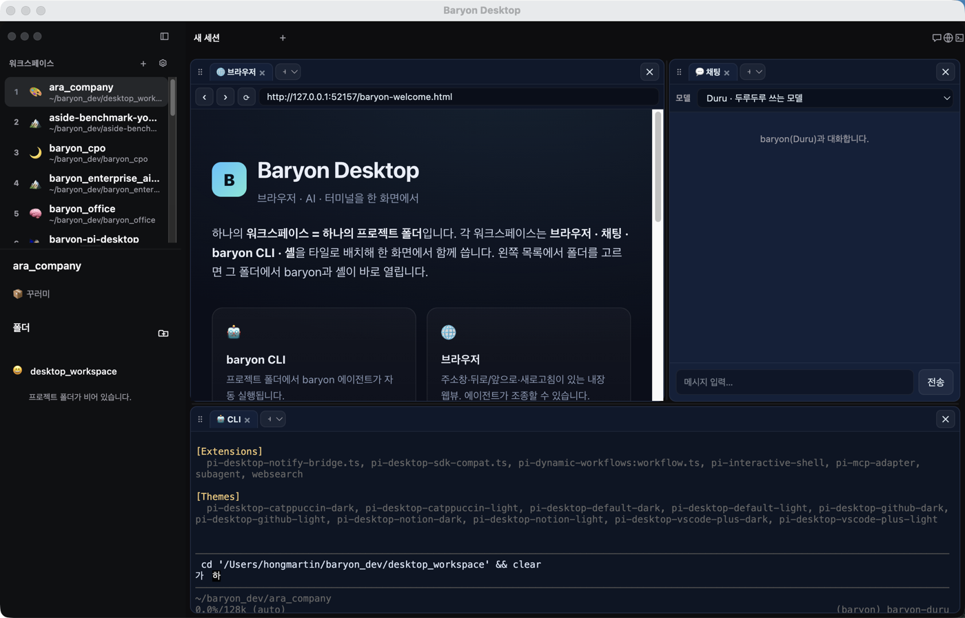Click the [Extensions] heading in CLI
Image resolution: width=965 pixels, height=618 pixels.
230,451
